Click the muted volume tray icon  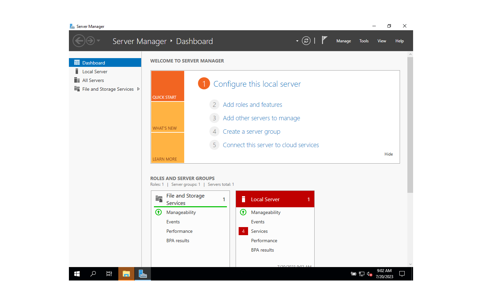[x=370, y=274]
